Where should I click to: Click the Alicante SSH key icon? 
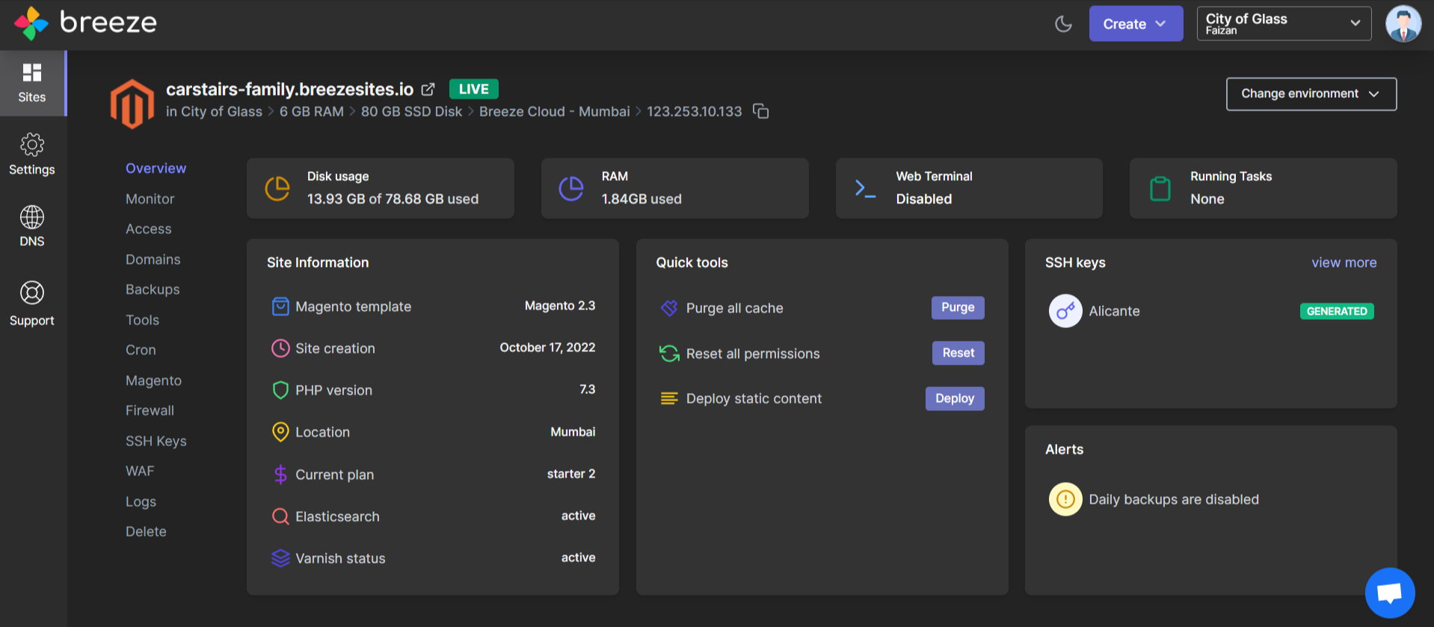pyautogui.click(x=1065, y=311)
